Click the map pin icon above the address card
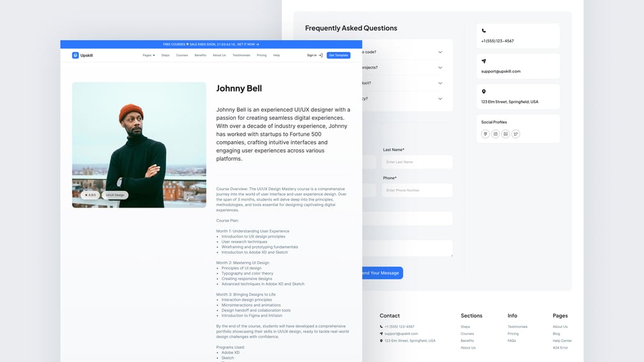The width and height of the screenshot is (644, 362). click(x=484, y=92)
